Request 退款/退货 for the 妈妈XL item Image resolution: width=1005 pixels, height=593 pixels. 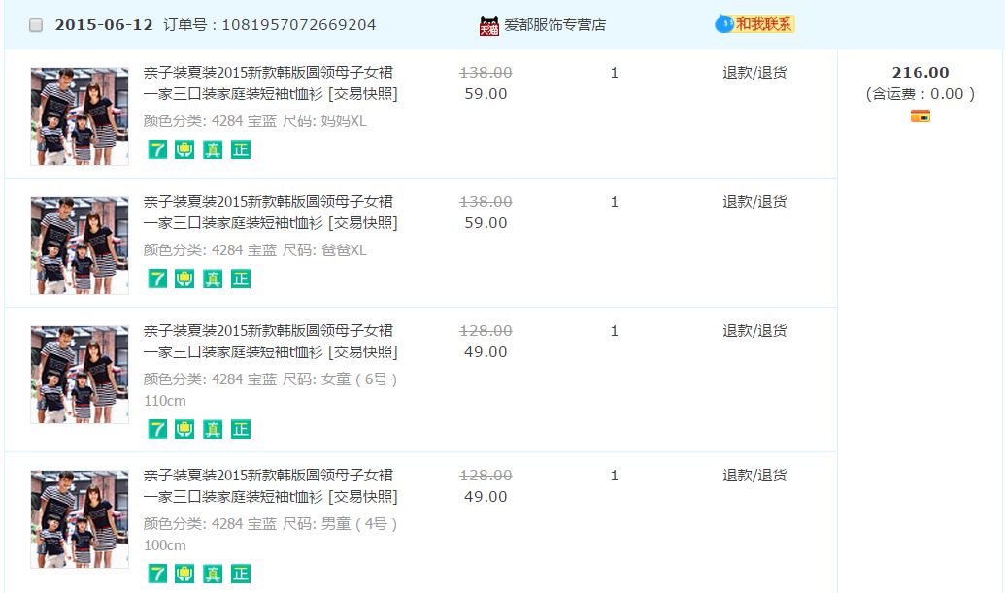754,73
